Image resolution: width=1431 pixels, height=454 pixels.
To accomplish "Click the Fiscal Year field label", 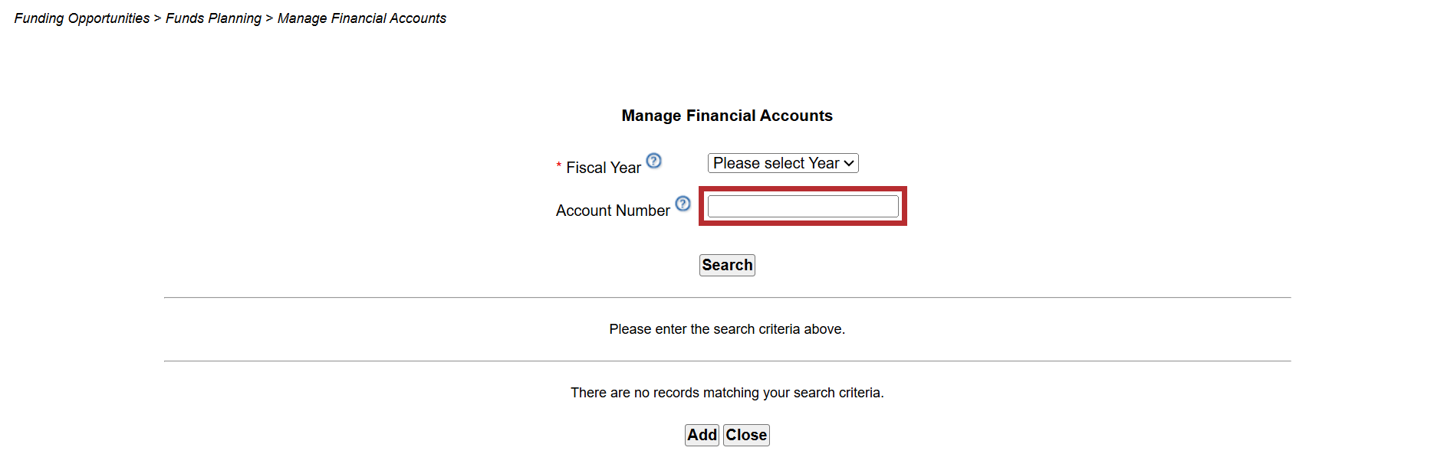I will [604, 168].
